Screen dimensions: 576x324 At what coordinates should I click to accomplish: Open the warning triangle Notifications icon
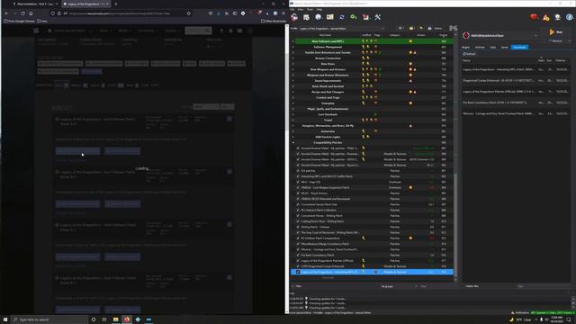546,17
